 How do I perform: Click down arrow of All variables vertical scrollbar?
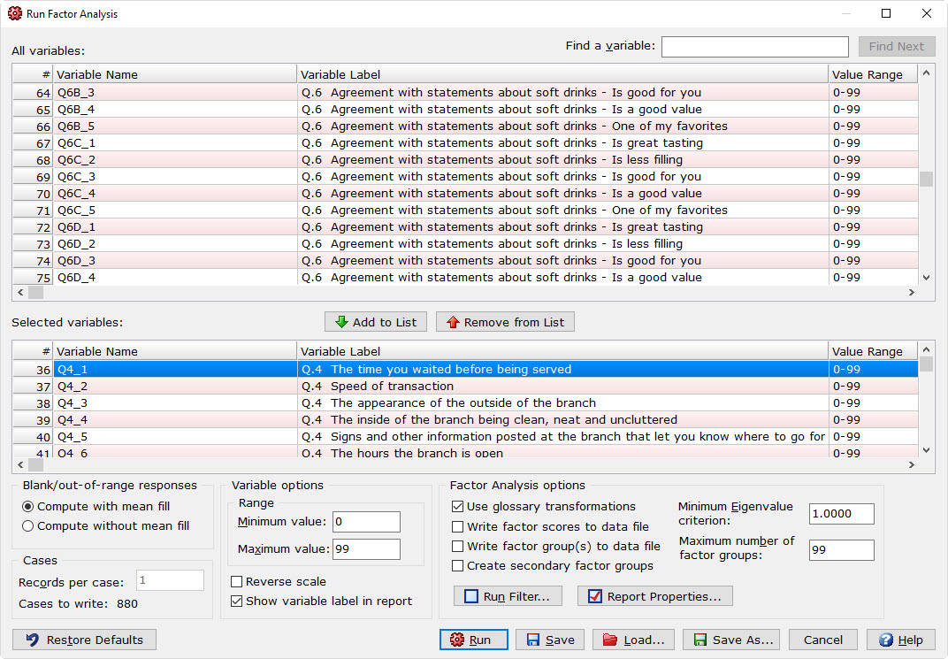[926, 278]
